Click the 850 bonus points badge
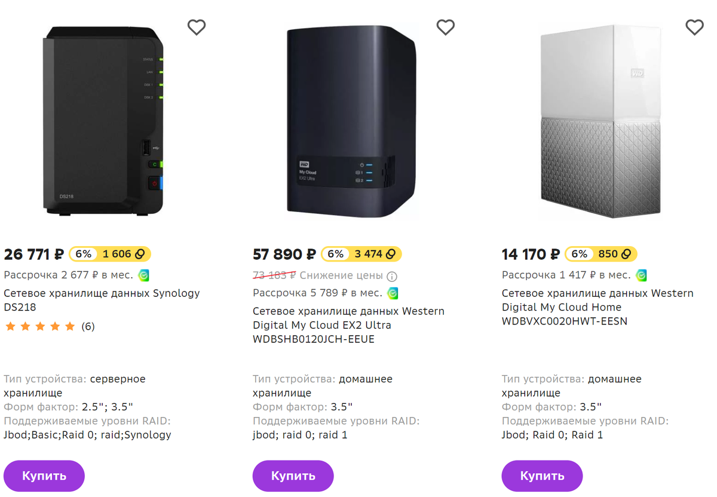 tap(601, 254)
